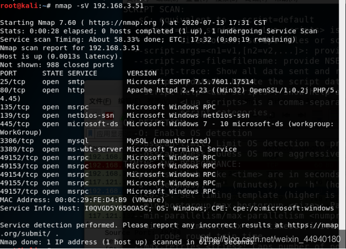Image resolution: width=346 pixels, height=249 pixels.
Task: Click the 49157/tcp msrpc row
Action: point(108,192)
